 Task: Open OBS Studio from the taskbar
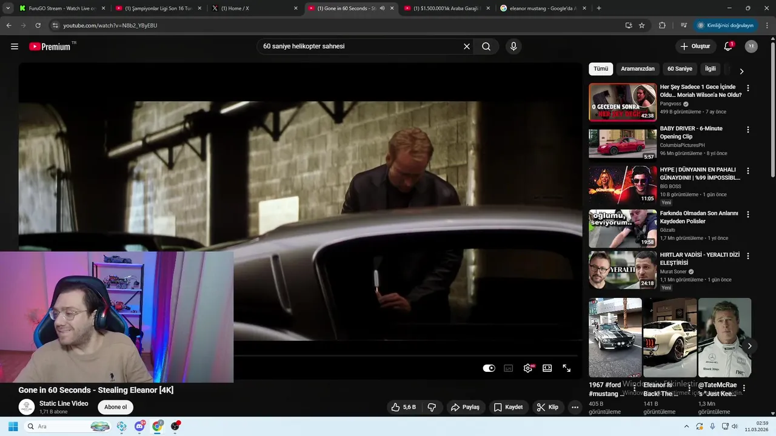click(x=175, y=426)
